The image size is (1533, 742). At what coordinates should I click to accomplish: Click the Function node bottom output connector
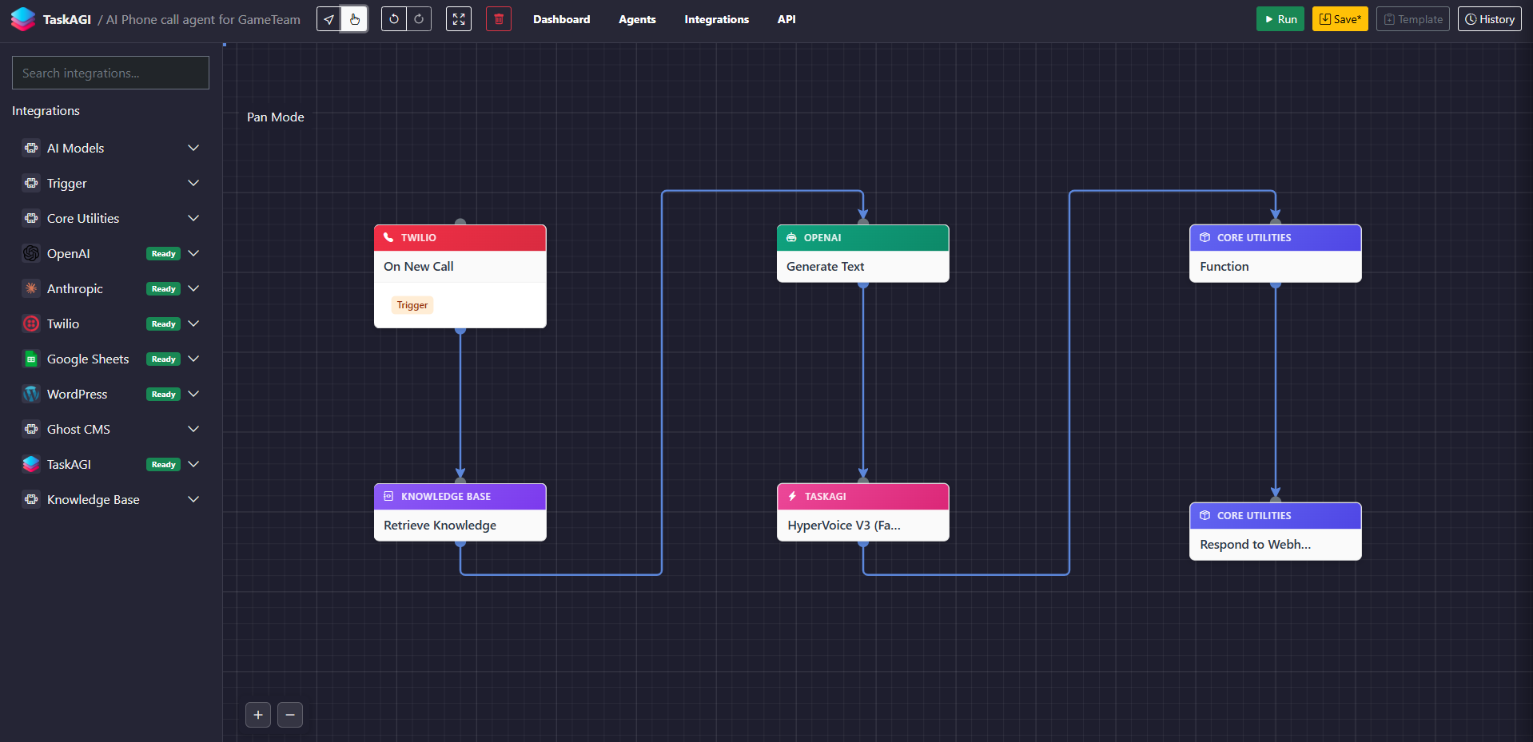1276,284
